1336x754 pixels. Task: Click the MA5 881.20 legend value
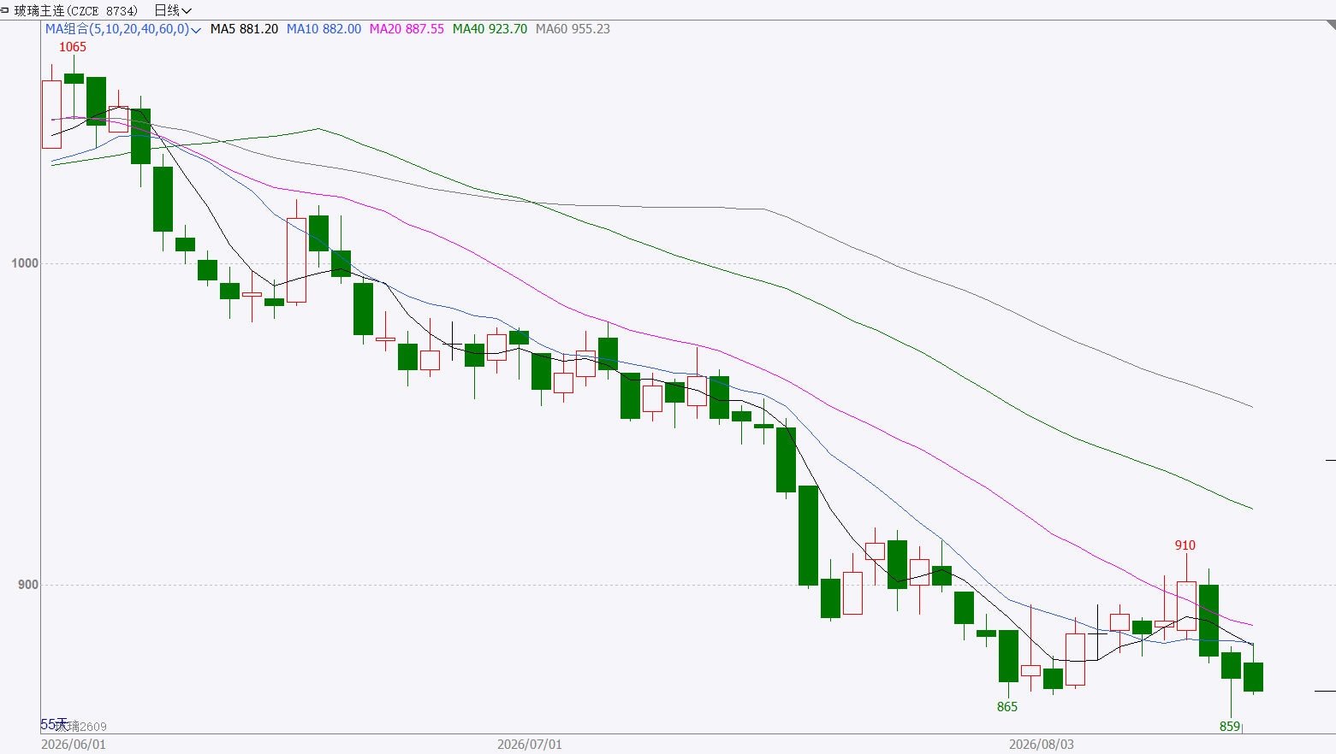point(244,29)
